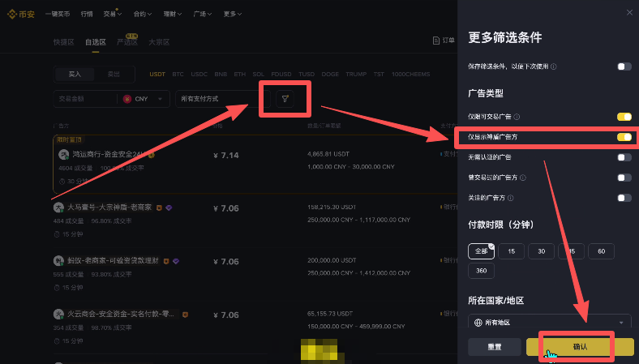Click info icon next to 保存筛选条件

click(x=554, y=66)
